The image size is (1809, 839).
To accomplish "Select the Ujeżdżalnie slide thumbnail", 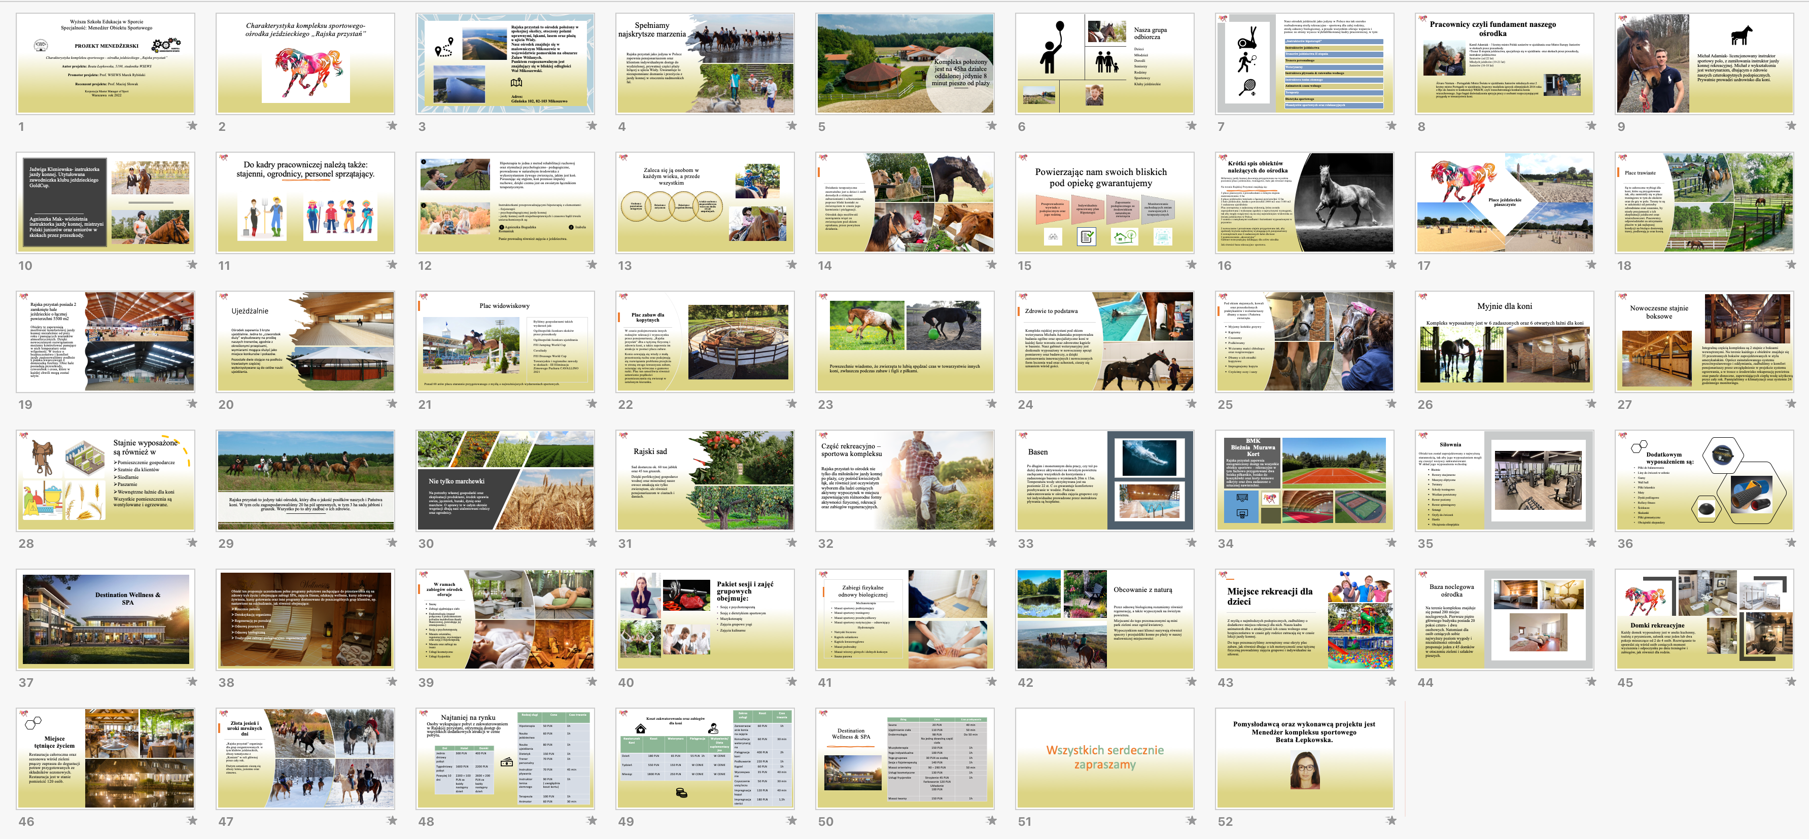I will tap(305, 341).
